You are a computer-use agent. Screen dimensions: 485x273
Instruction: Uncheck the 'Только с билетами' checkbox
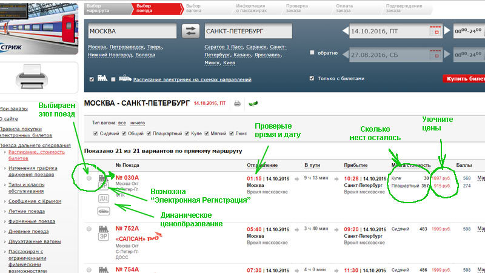pyautogui.click(x=312, y=78)
